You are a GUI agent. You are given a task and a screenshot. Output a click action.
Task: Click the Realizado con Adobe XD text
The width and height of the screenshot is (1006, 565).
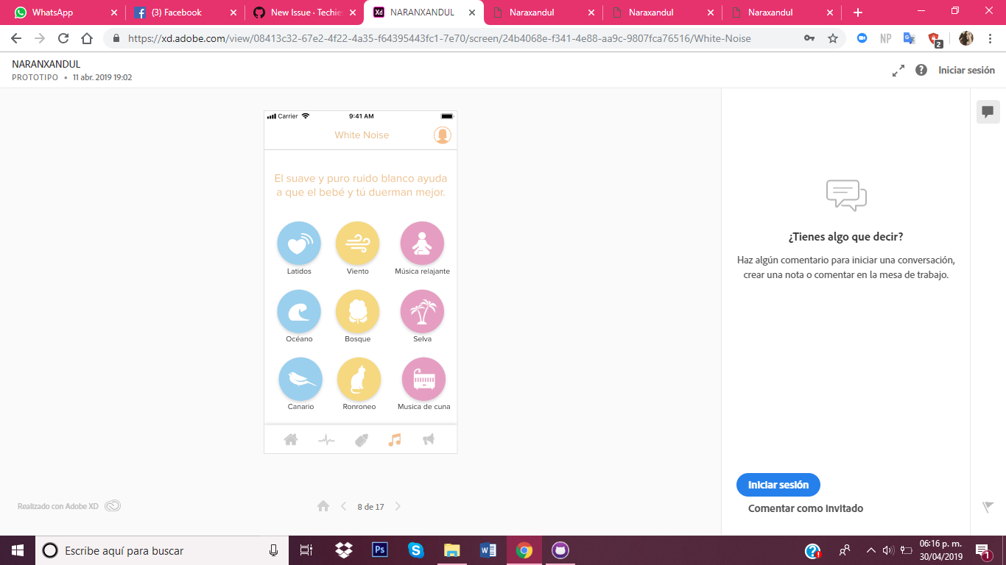tap(58, 506)
